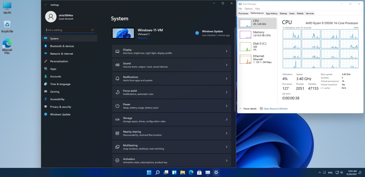Viewport: 365px width, 177px height.
Task: Open the Options menu in Task Manager
Action: (x=249, y=9)
